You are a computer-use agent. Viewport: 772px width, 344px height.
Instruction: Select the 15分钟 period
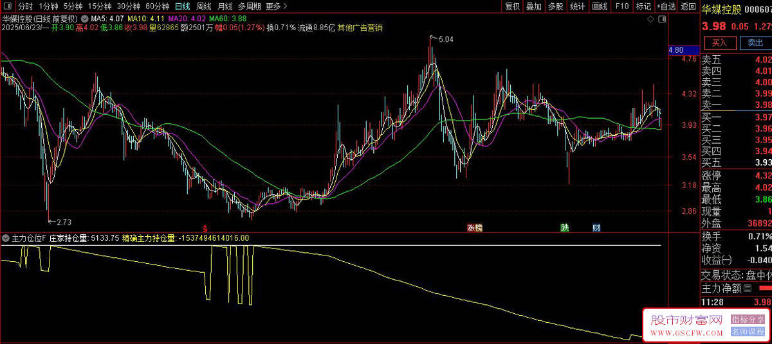[100, 6]
